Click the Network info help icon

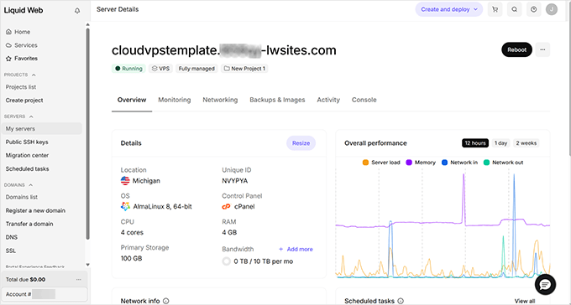coord(166,301)
